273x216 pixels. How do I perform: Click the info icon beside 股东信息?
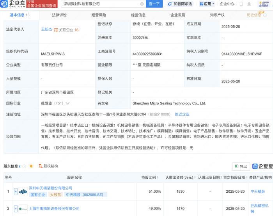24,166
